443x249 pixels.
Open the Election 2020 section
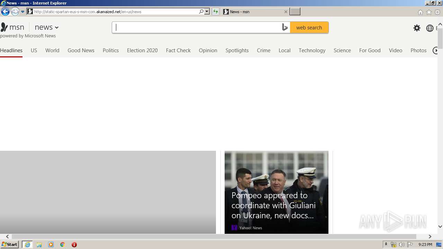pos(142,50)
